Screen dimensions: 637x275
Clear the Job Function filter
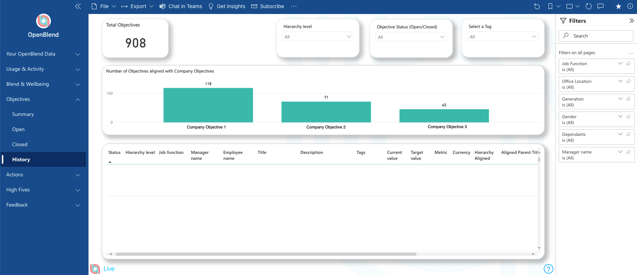point(629,63)
